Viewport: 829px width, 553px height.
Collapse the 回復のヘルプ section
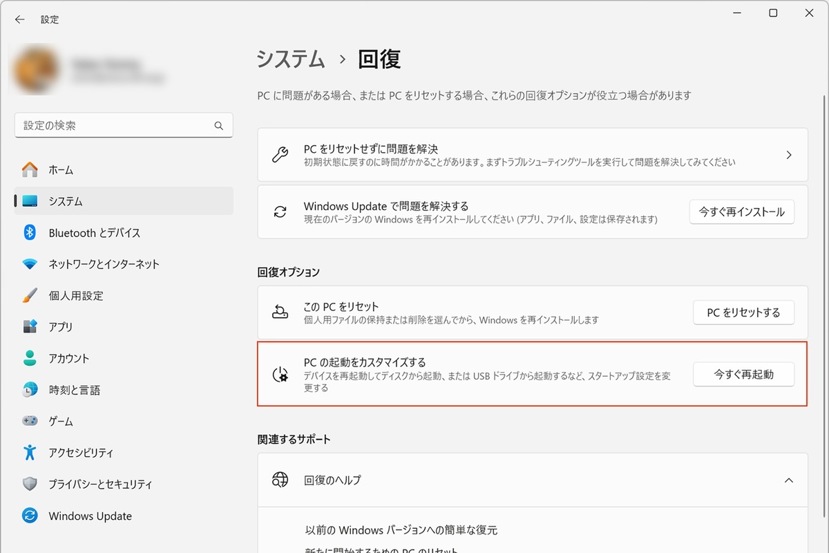[788, 480]
